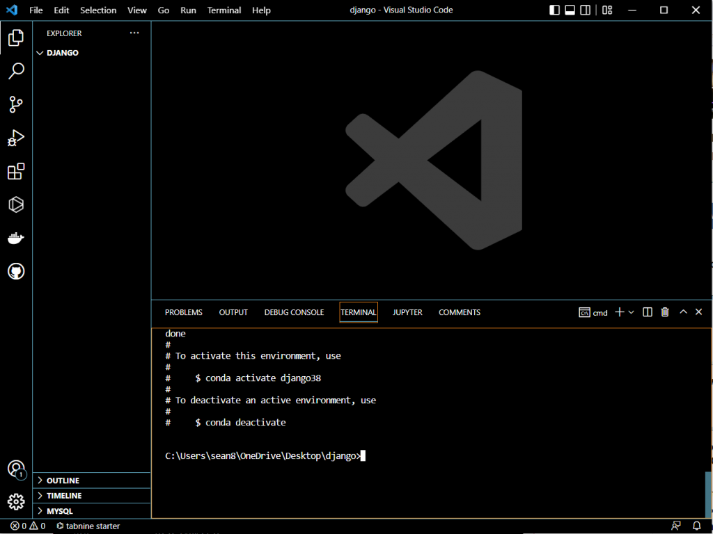
Task: Open the Tabnine hexagon icon in activity bar
Action: point(16,204)
